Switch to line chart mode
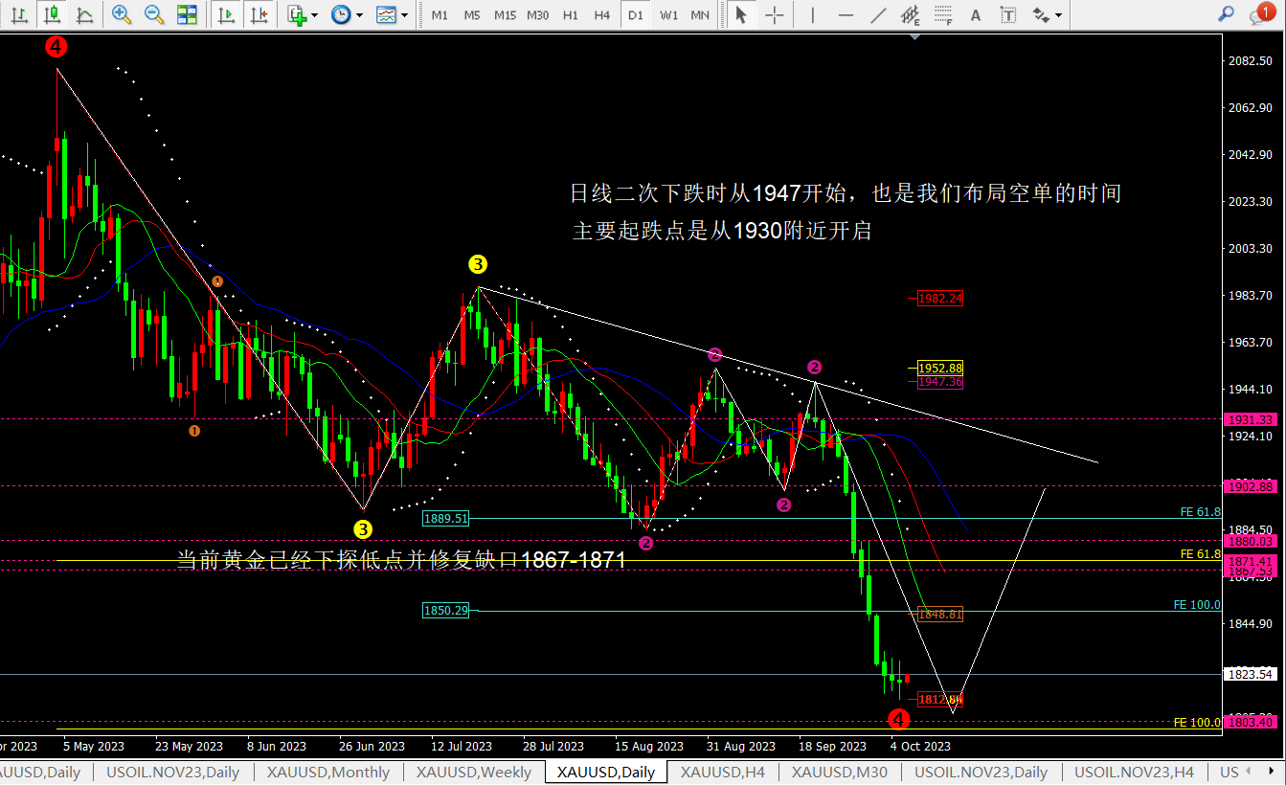 pos(84,14)
